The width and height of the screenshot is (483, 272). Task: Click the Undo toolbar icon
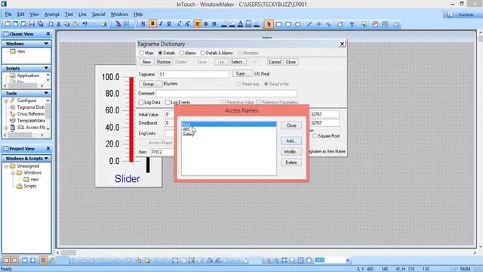point(85,23)
